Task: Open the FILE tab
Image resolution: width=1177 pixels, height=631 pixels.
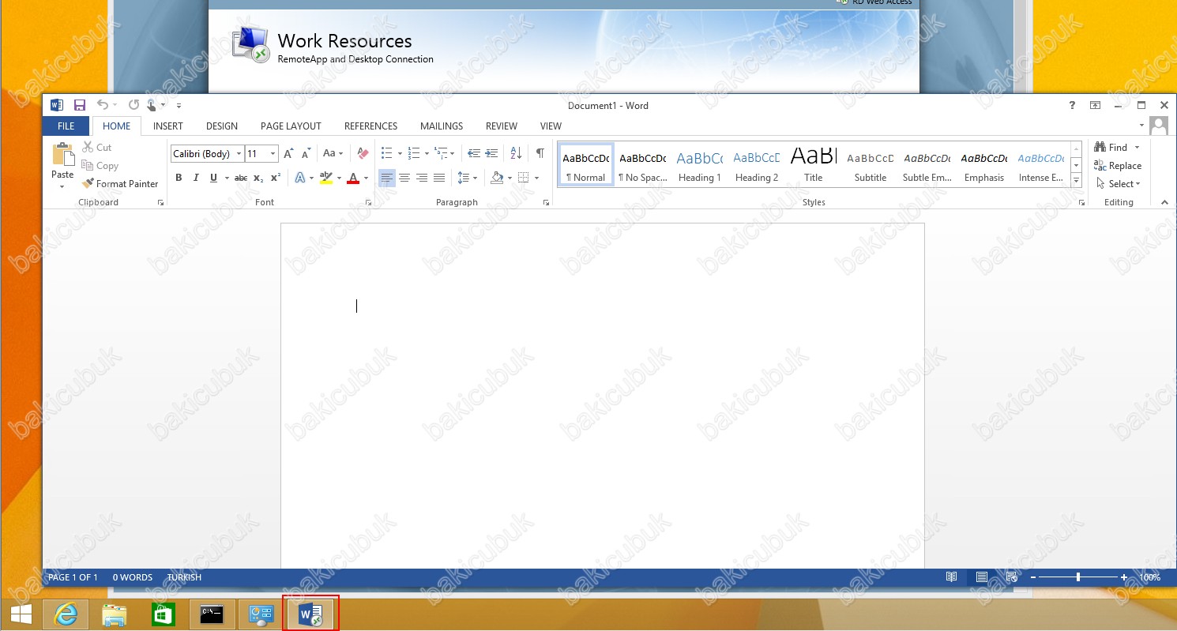Action: point(66,126)
